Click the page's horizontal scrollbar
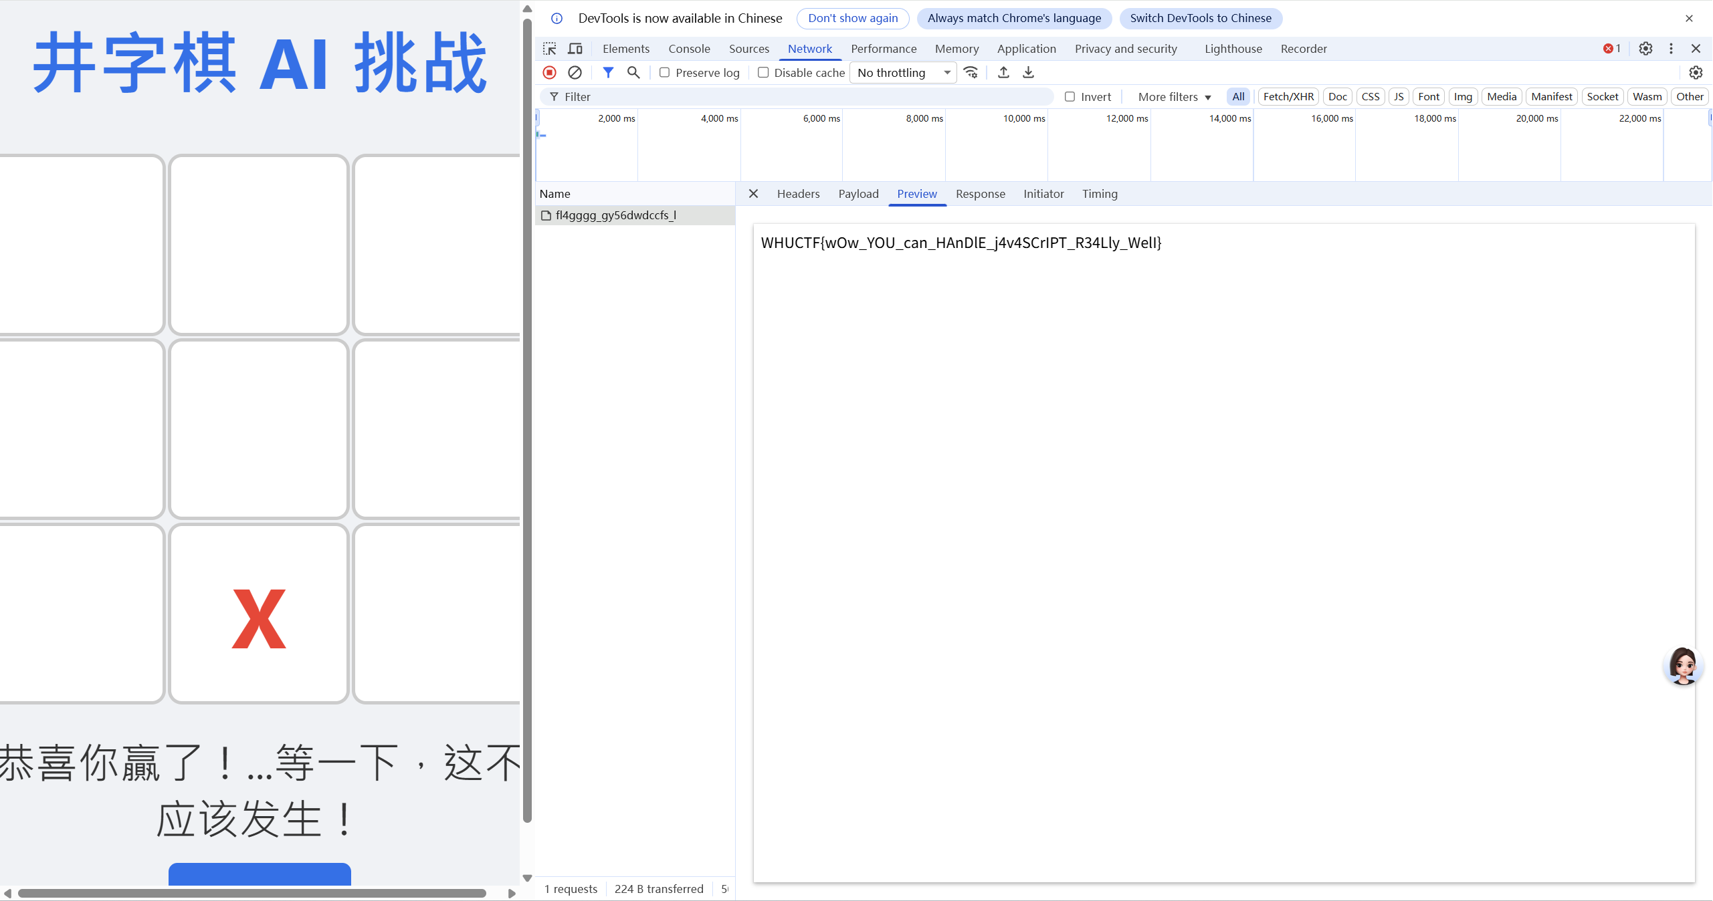The image size is (1713, 901). pyautogui.click(x=251, y=893)
